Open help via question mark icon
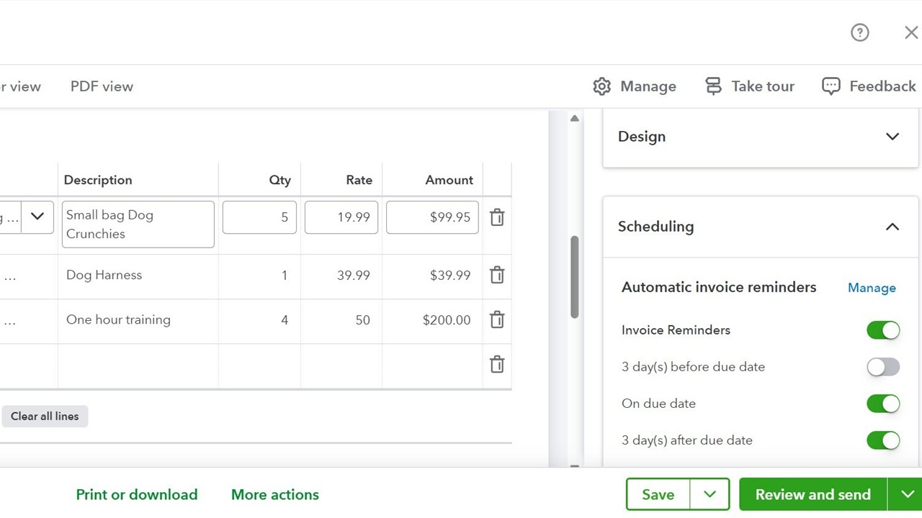The height and width of the screenshot is (518, 922). 860,32
